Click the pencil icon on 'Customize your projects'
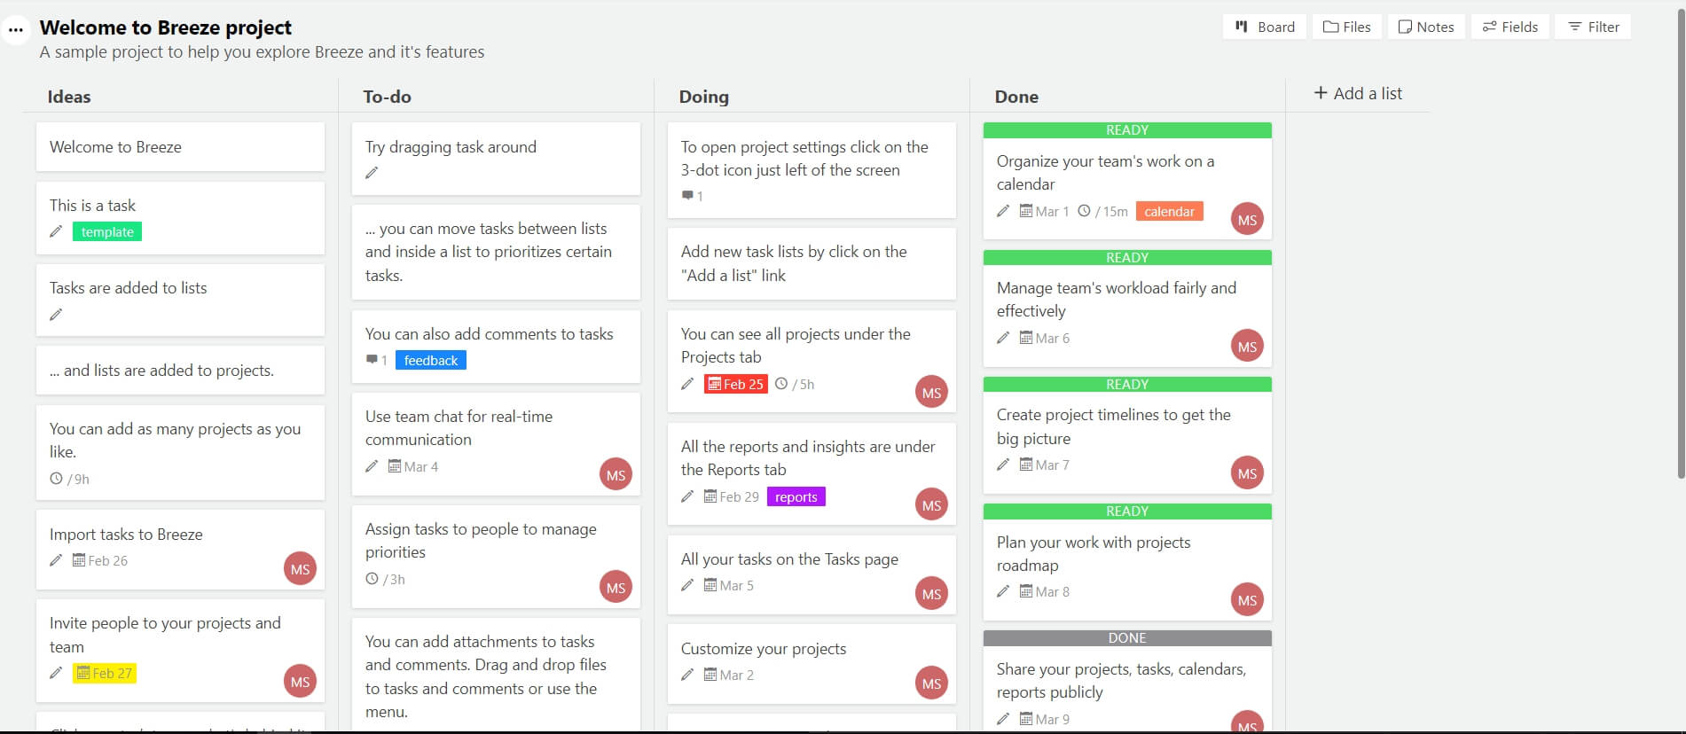The image size is (1686, 734). click(x=687, y=675)
